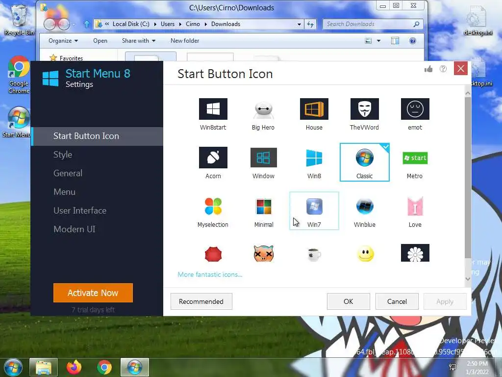Click New folder in Explorer toolbar
The image size is (502, 377).
tap(185, 41)
